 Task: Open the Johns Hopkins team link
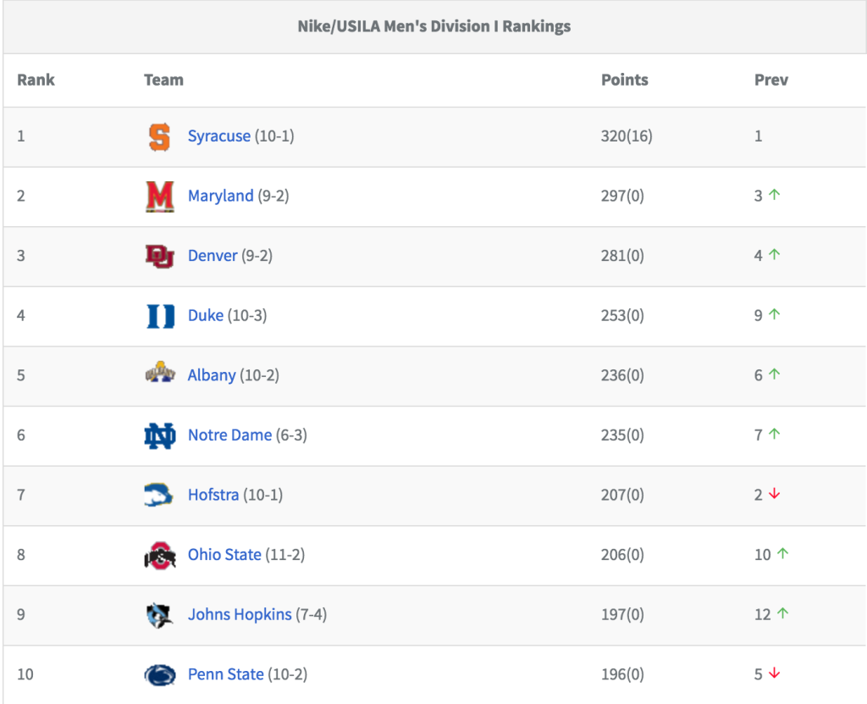(240, 614)
